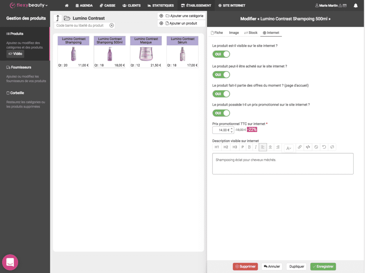This screenshot has width=365, height=273.
Task: Click the up-arrow parent category icon
Action: tap(58, 18)
